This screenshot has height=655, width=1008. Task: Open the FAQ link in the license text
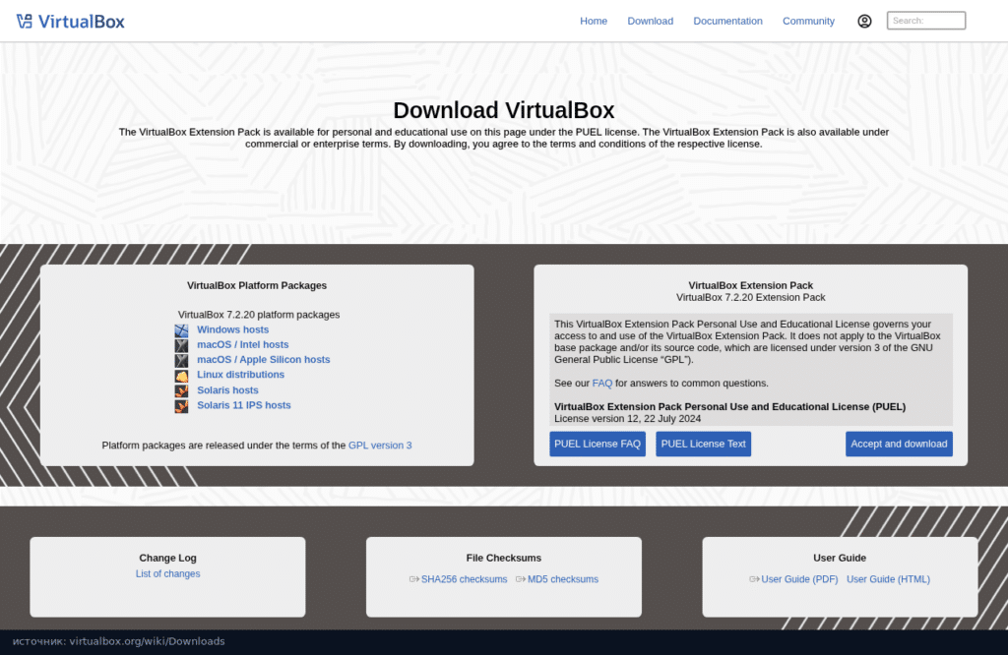point(602,384)
